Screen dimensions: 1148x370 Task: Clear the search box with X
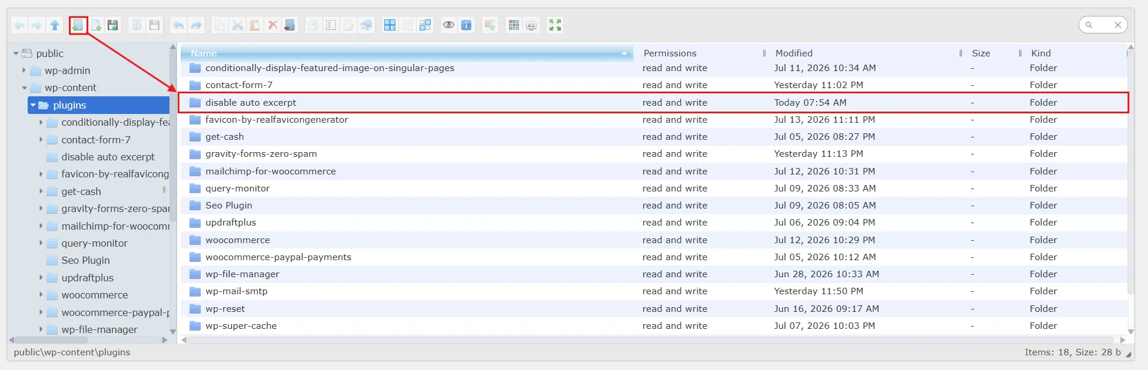(x=1117, y=25)
